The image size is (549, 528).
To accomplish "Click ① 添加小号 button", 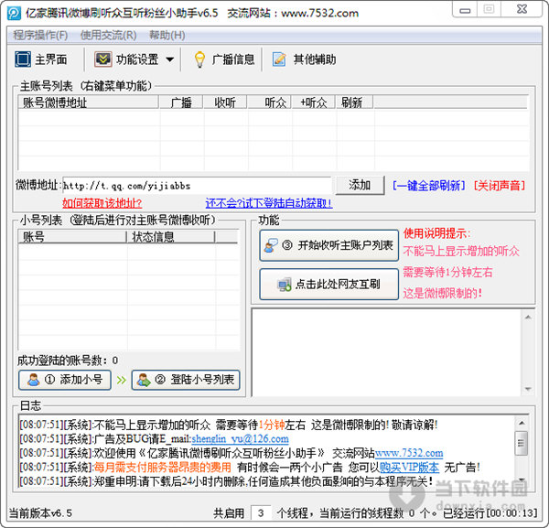I will (x=65, y=380).
